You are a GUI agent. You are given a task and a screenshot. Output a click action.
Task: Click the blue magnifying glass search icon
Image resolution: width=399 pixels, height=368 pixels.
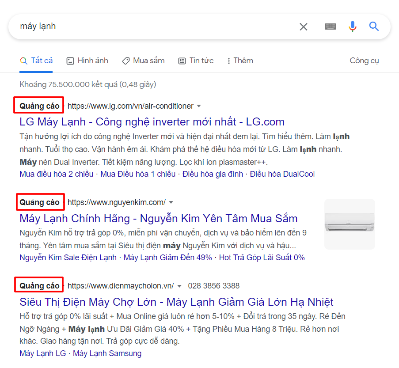(374, 27)
